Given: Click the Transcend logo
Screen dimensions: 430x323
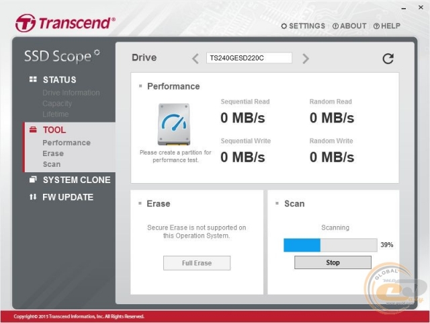Looking at the screenshot, I should (x=65, y=23).
